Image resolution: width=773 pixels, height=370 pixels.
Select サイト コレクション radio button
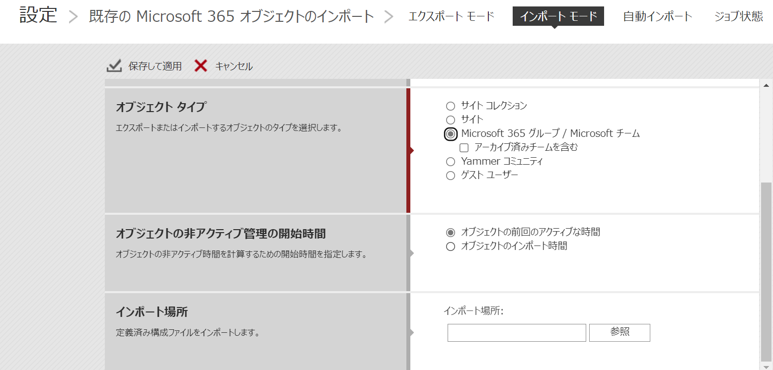pos(451,106)
